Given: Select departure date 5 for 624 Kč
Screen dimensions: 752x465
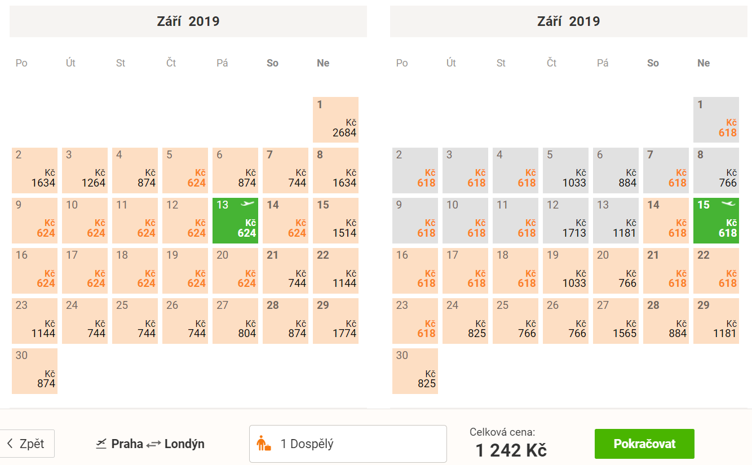Looking at the screenshot, I should tap(185, 170).
